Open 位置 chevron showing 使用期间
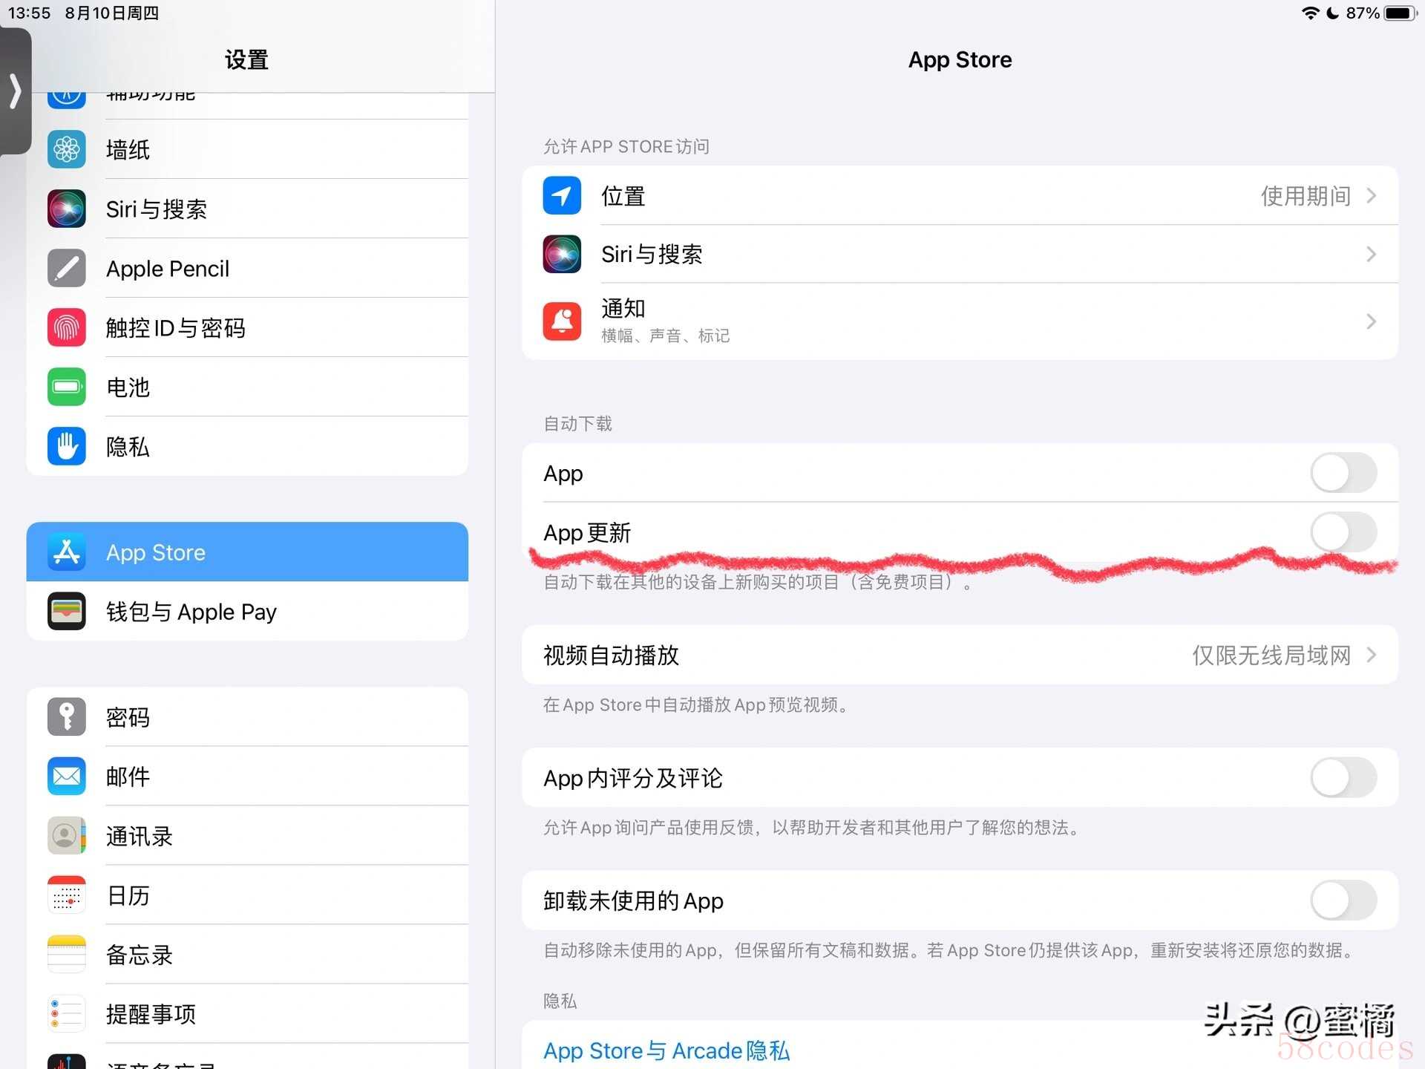Viewport: 1425px width, 1069px height. pos(1372,195)
